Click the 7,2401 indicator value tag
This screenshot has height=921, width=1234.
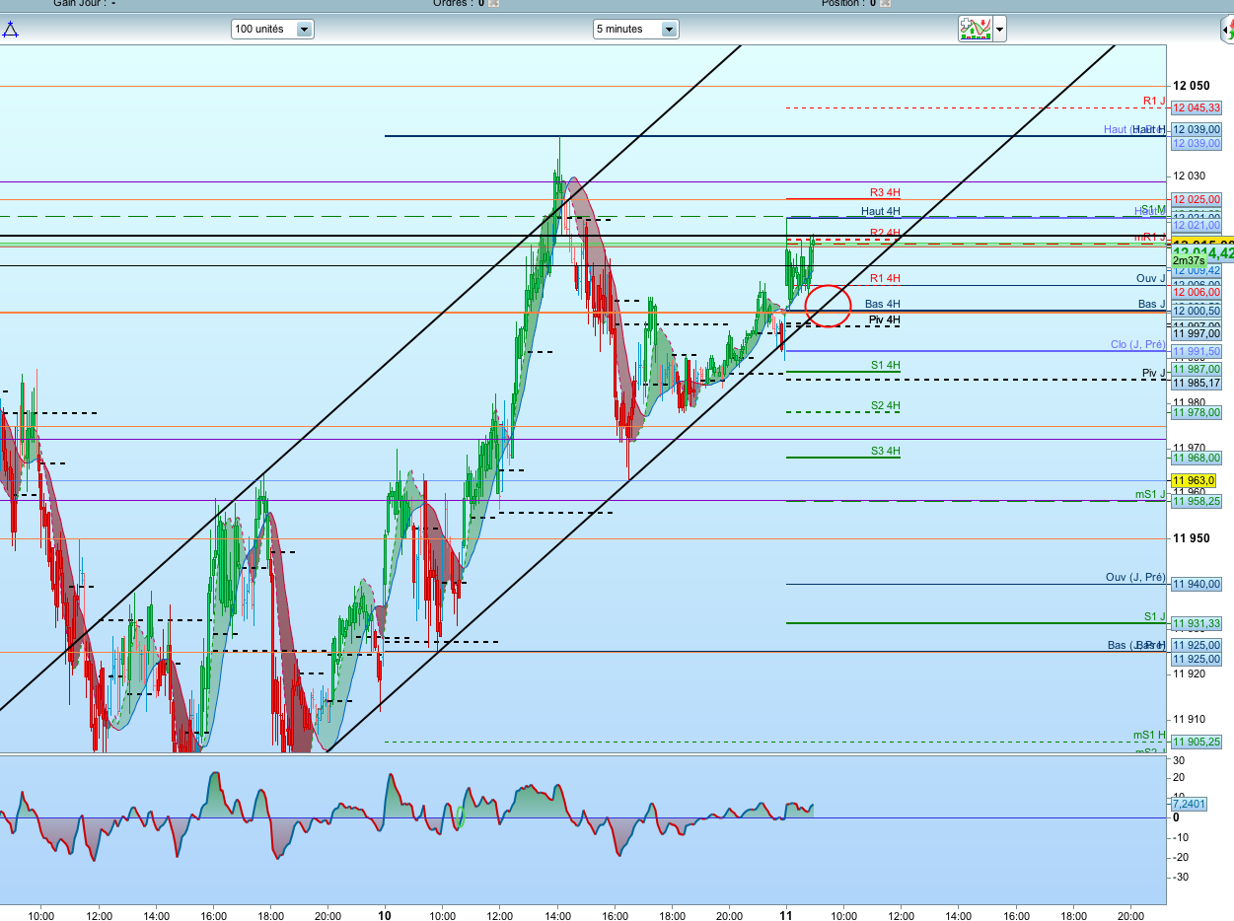click(x=1189, y=804)
